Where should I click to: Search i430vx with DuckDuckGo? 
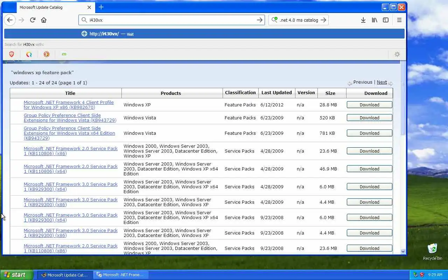[x=47, y=54]
